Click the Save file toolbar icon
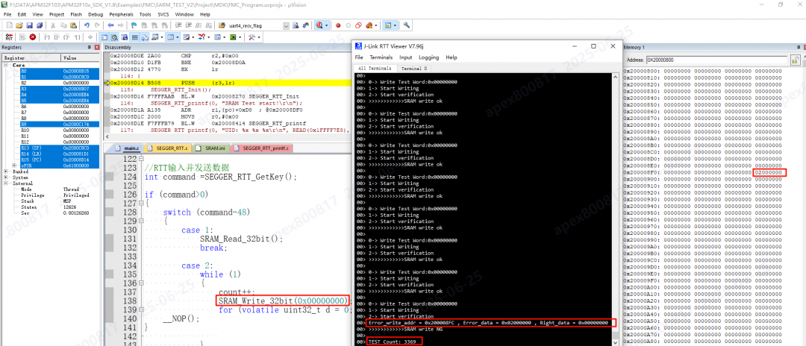806x346 pixels. (x=30, y=25)
